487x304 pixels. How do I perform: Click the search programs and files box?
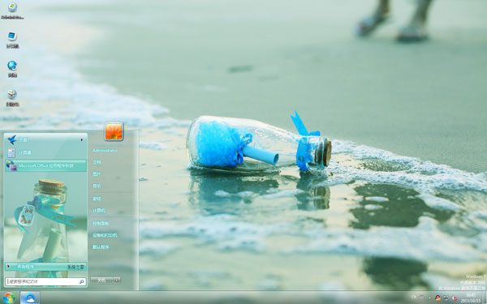[45, 281]
